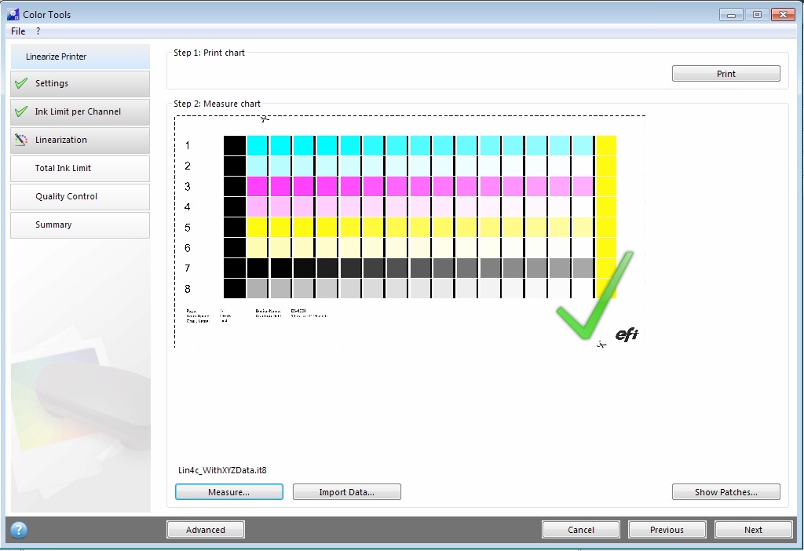Open the File menu
The image size is (804, 551).
coord(18,31)
